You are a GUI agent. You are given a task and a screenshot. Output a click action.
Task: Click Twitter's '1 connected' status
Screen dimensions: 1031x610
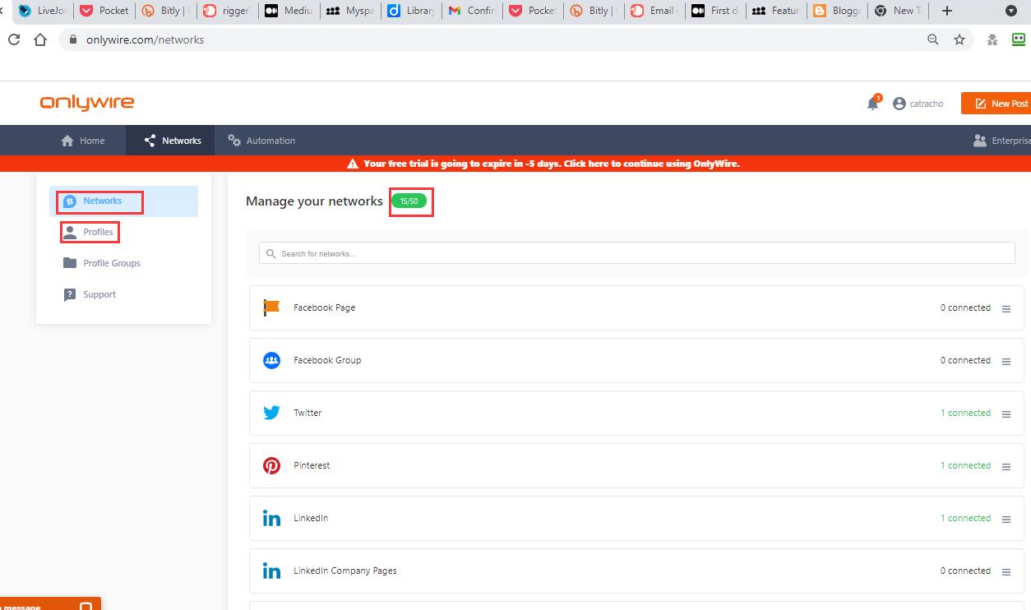coord(965,413)
